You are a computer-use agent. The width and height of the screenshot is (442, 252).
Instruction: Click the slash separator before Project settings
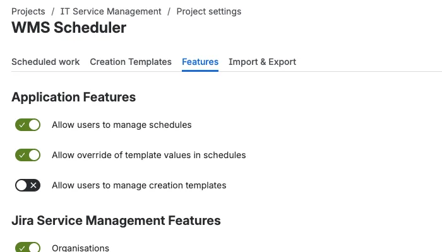tap(169, 11)
